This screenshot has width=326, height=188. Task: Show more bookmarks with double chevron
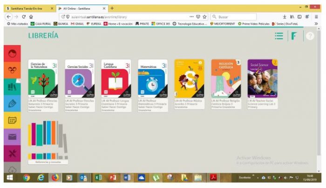pyautogui.click(x=316, y=24)
